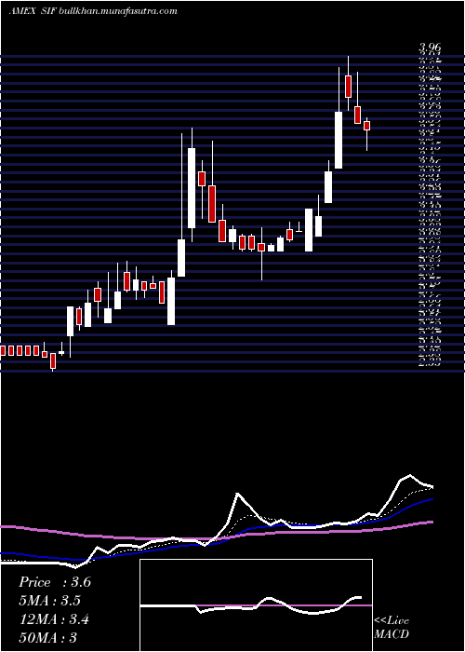Image resolution: width=465 pixels, height=652 pixels.
Task: Click the '12MA : 3.4' value
Action: (54, 619)
